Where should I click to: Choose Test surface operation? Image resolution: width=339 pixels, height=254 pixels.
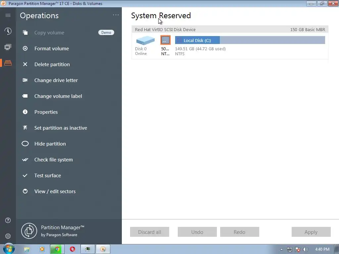48,175
